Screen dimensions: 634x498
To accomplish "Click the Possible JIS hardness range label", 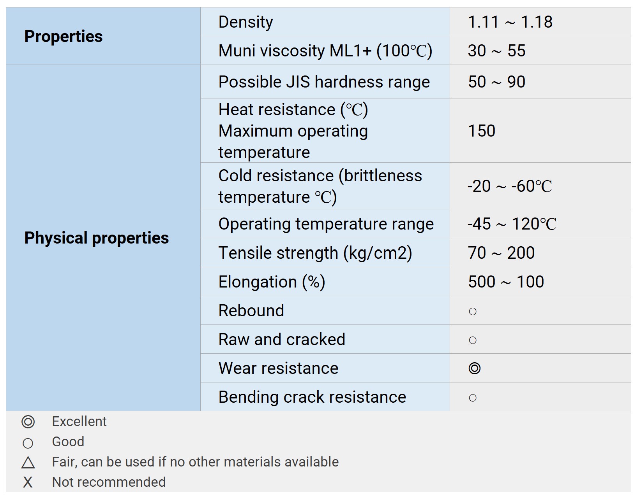I will (x=324, y=82).
